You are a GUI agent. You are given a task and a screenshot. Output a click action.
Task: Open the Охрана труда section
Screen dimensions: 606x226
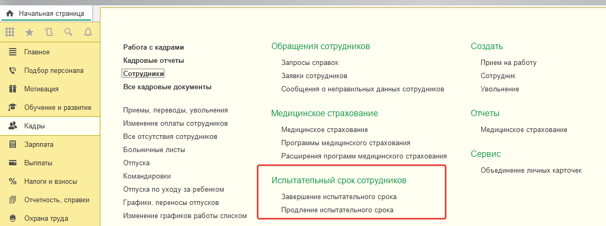[50, 218]
